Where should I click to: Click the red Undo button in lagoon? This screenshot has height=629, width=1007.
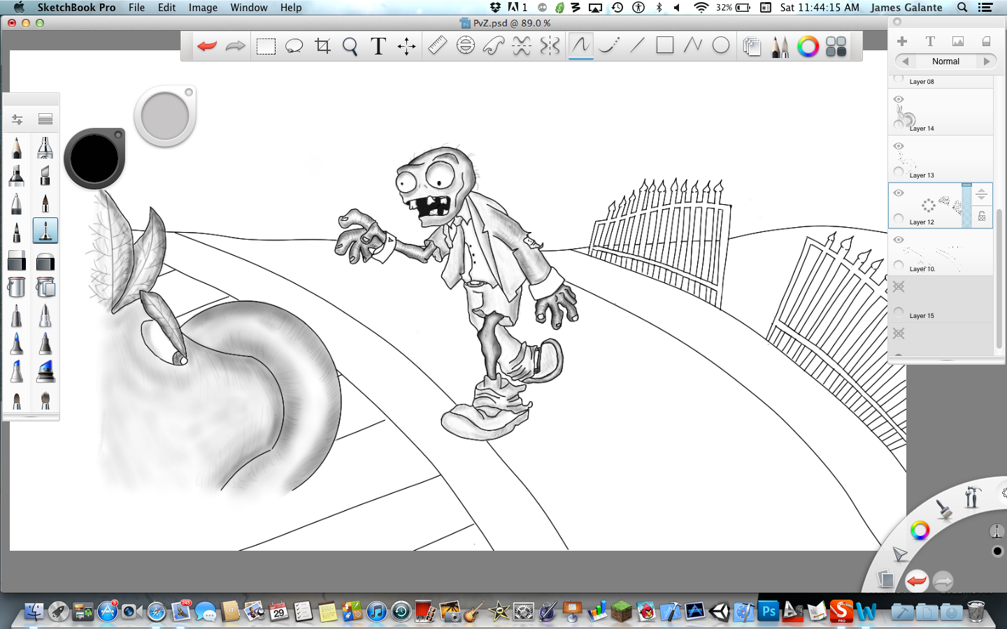917,581
